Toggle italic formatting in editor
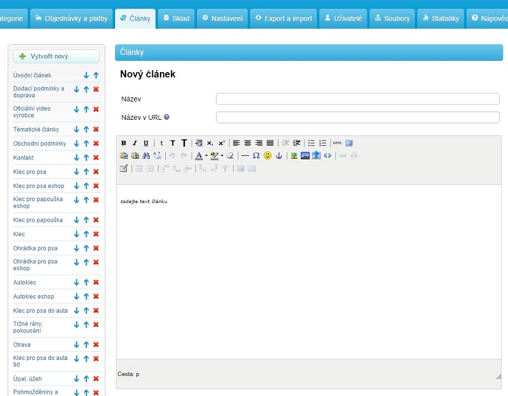The width and height of the screenshot is (508, 396). tap(135, 143)
